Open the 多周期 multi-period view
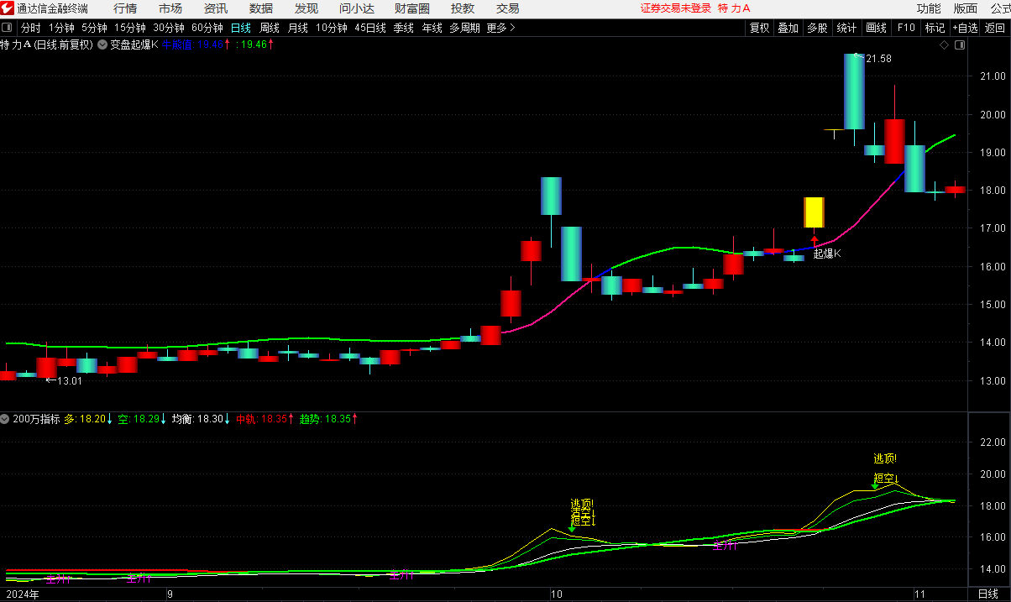 (464, 28)
